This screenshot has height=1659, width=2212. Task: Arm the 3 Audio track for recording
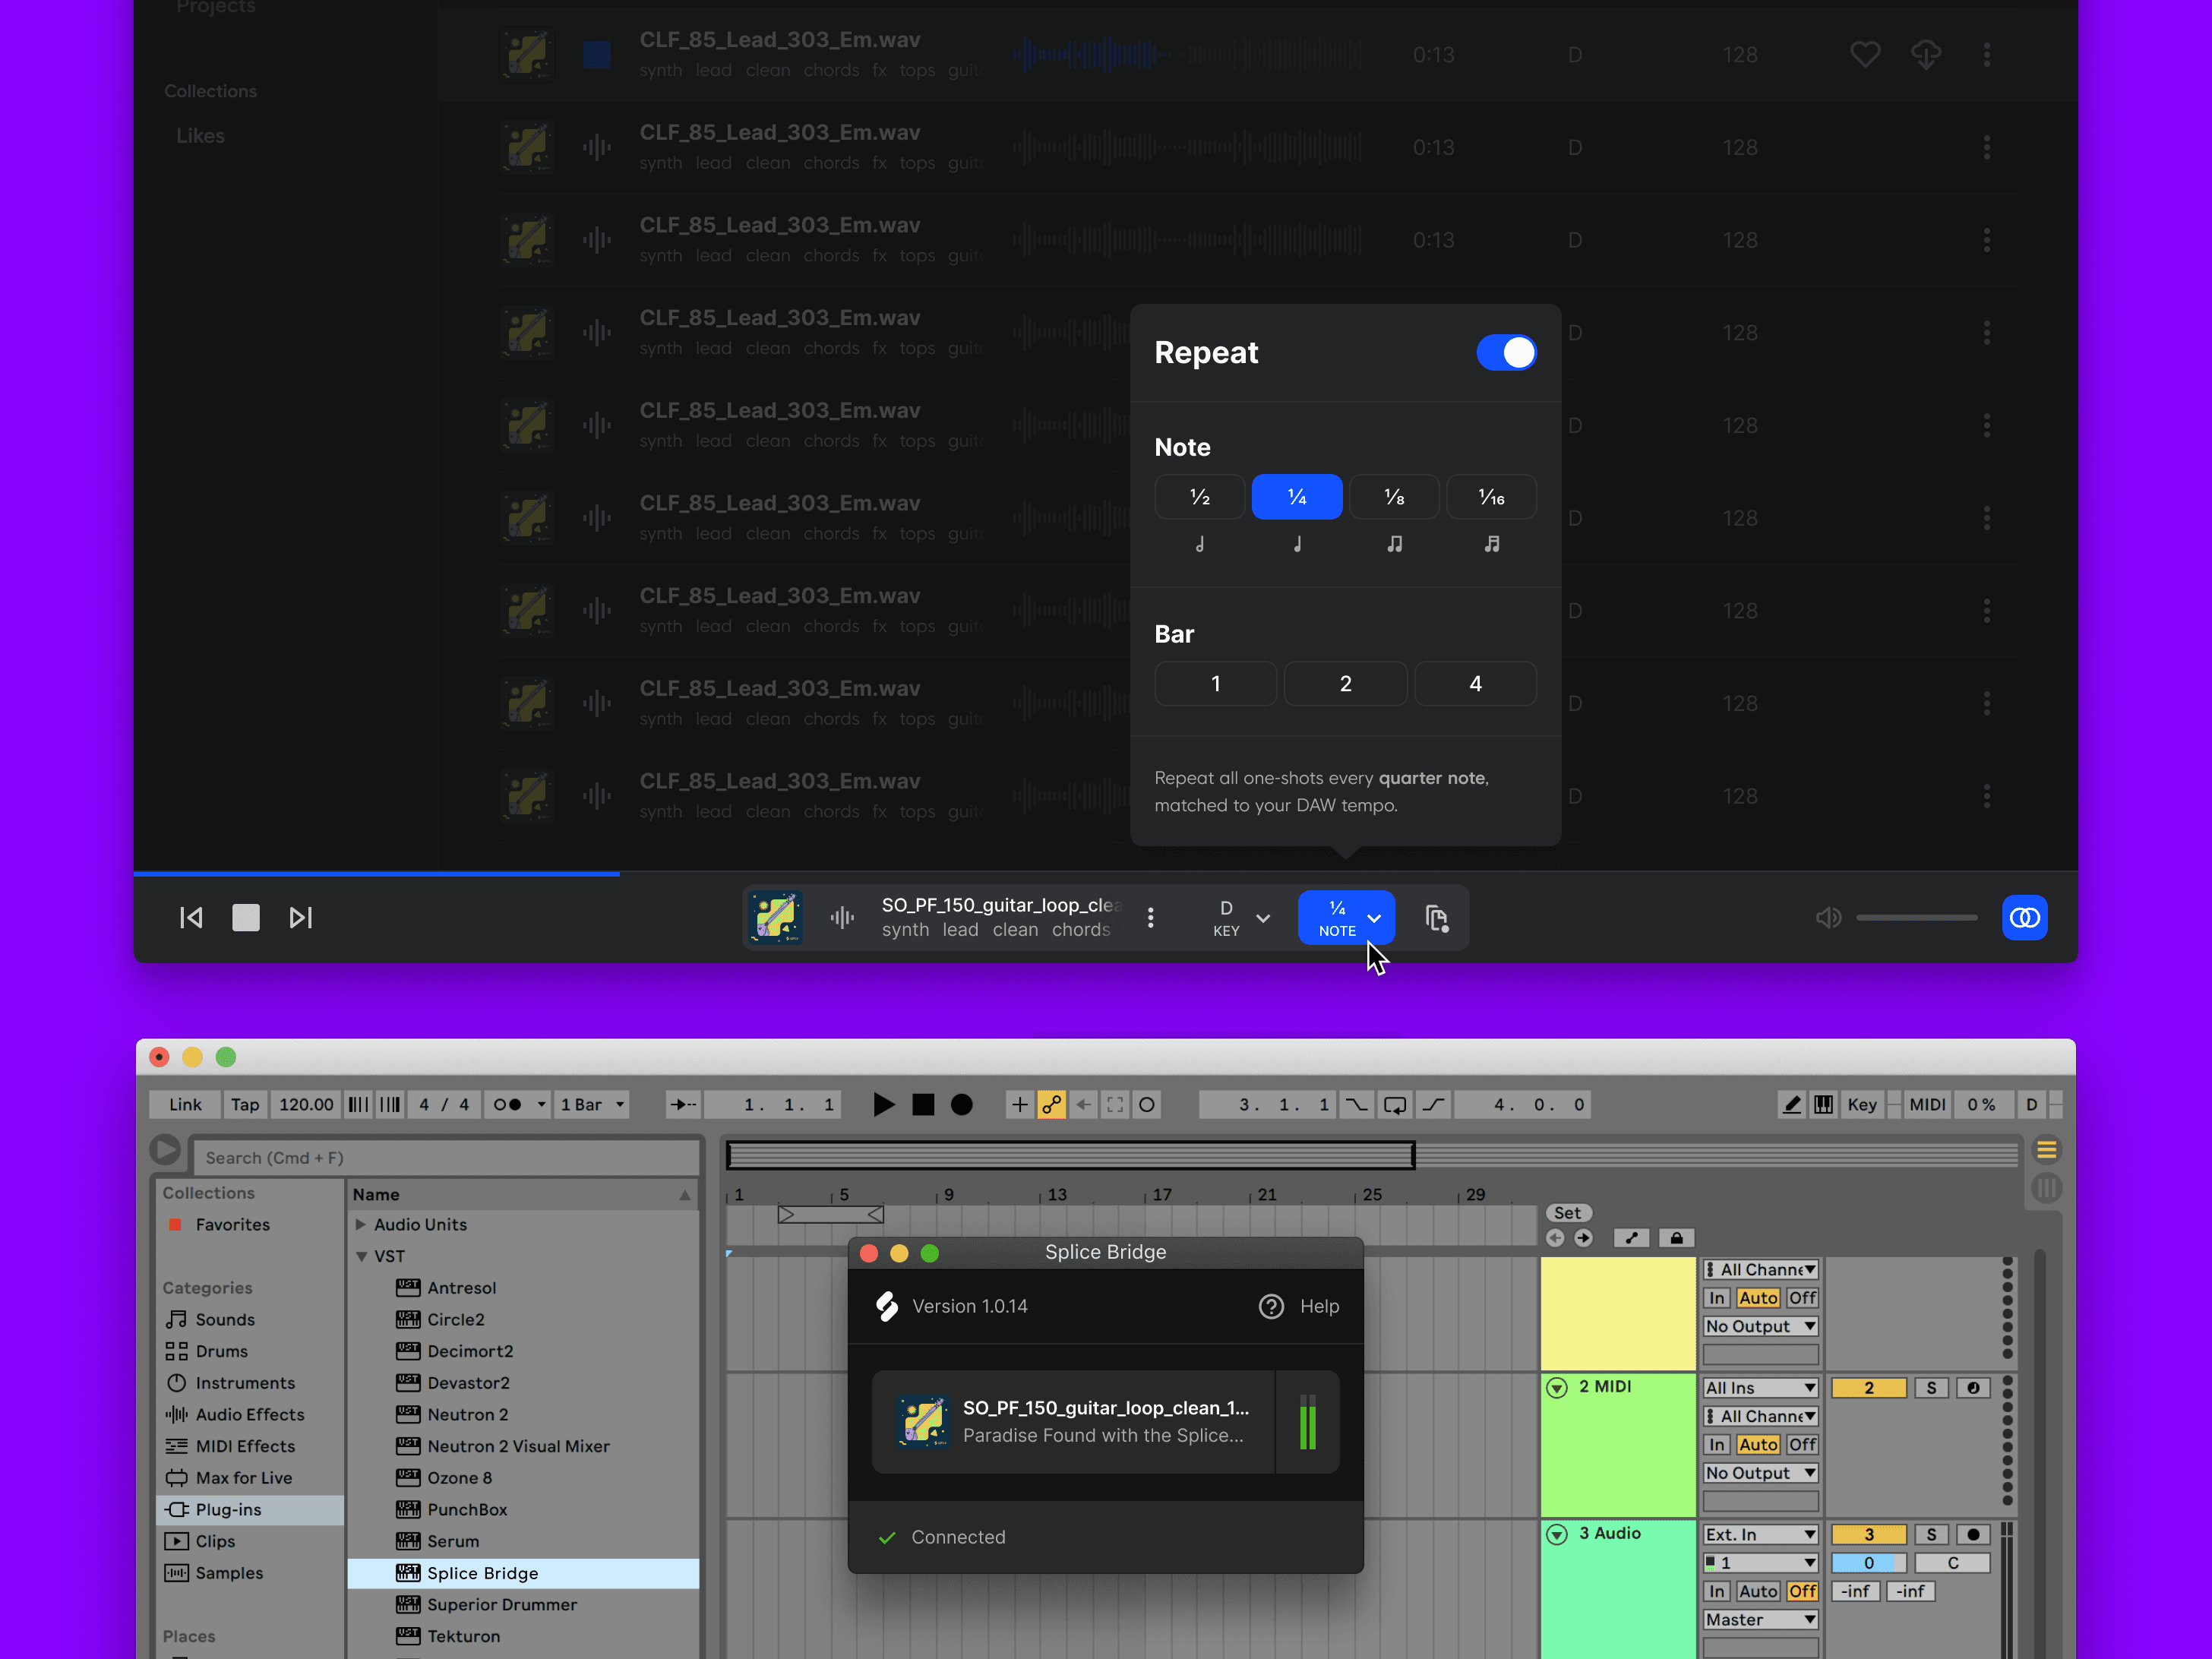pos(1973,1534)
